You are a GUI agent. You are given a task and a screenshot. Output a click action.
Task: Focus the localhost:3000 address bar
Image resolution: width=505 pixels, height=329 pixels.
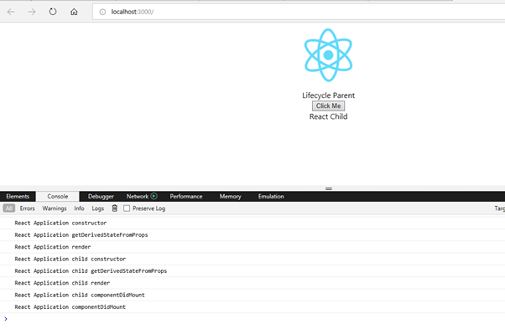click(299, 12)
